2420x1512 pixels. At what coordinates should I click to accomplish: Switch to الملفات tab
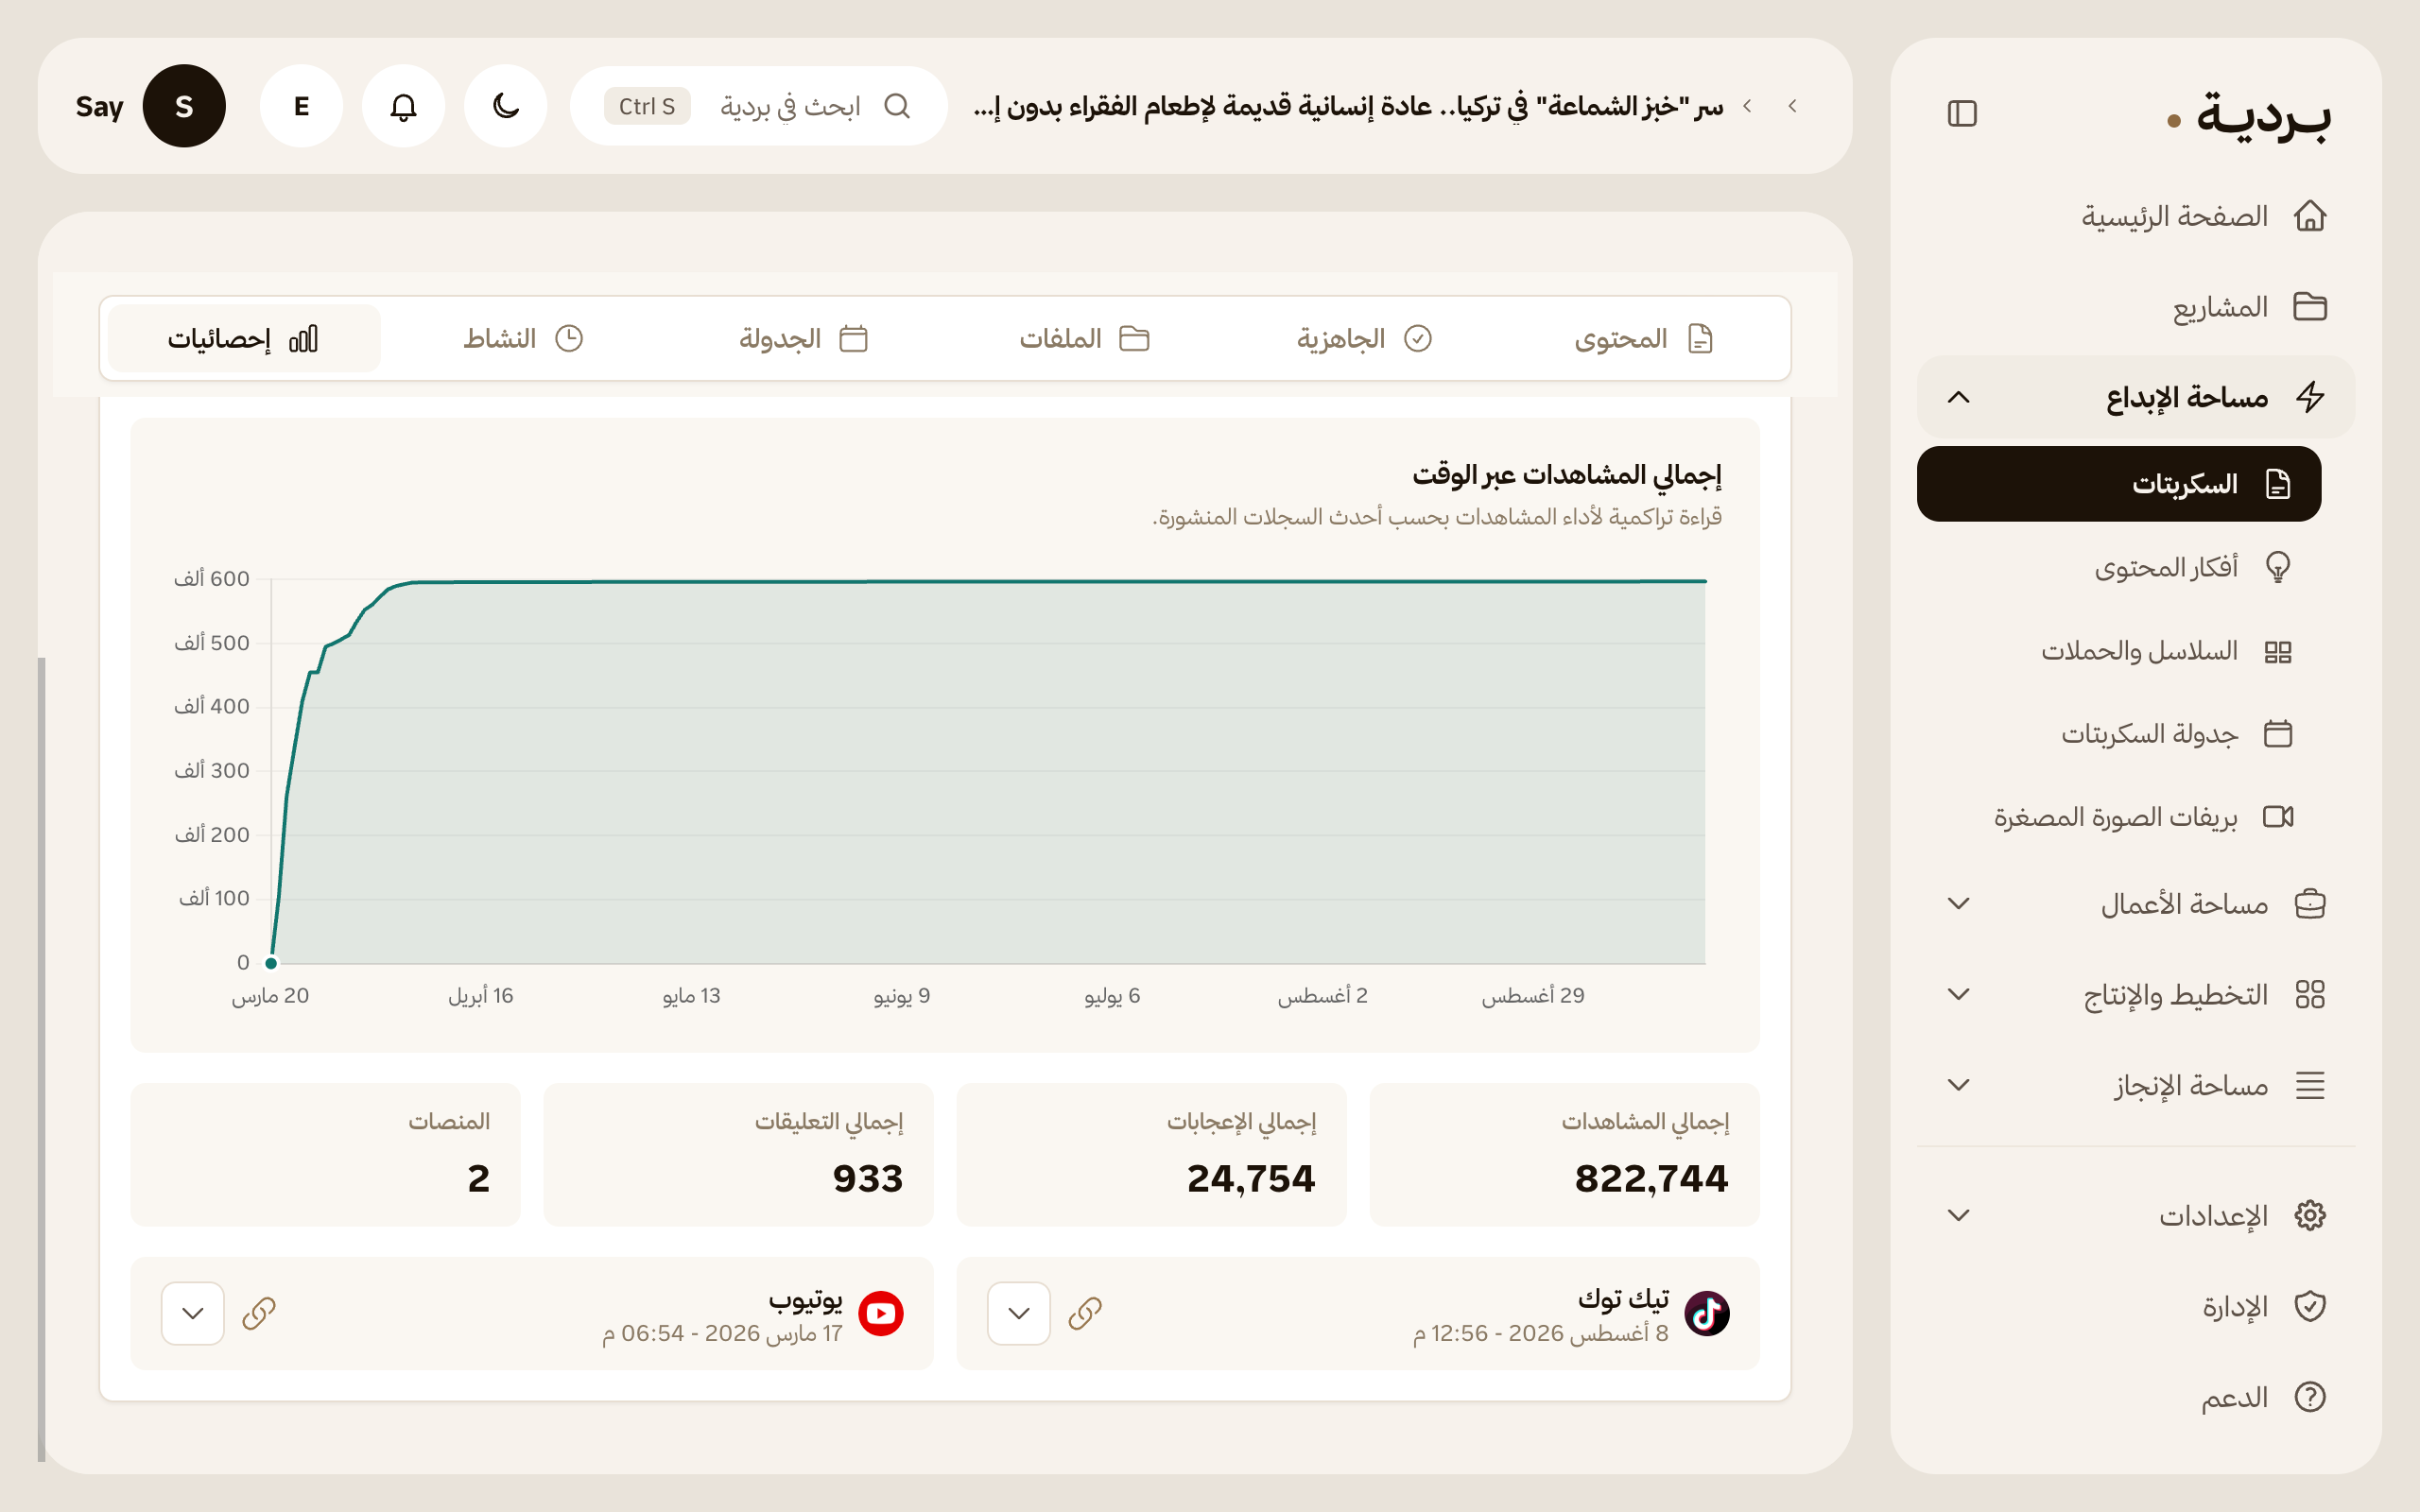(1084, 339)
